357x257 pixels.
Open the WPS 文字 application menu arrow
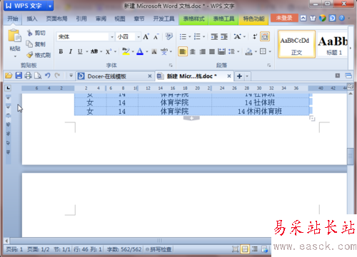(50, 6)
